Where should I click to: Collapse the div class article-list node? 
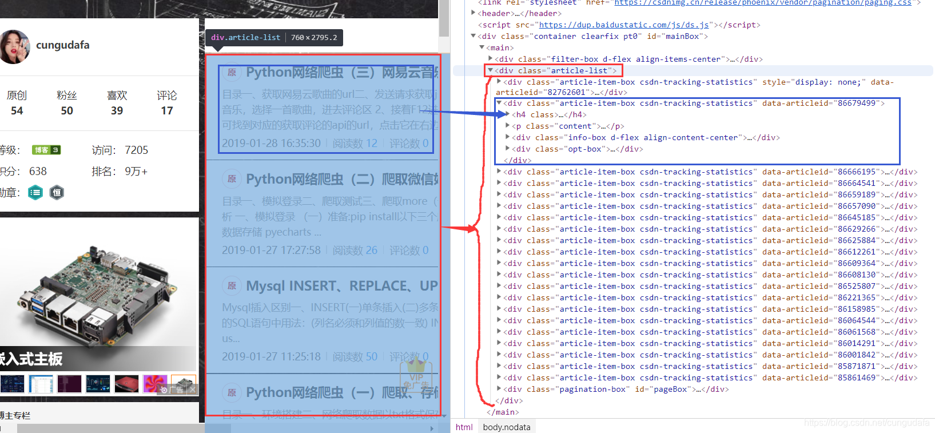click(x=491, y=70)
